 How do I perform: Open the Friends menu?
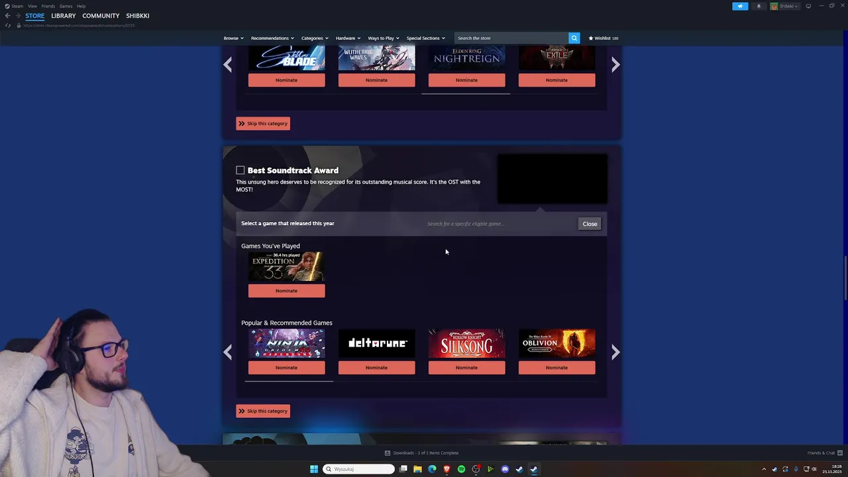click(x=48, y=6)
